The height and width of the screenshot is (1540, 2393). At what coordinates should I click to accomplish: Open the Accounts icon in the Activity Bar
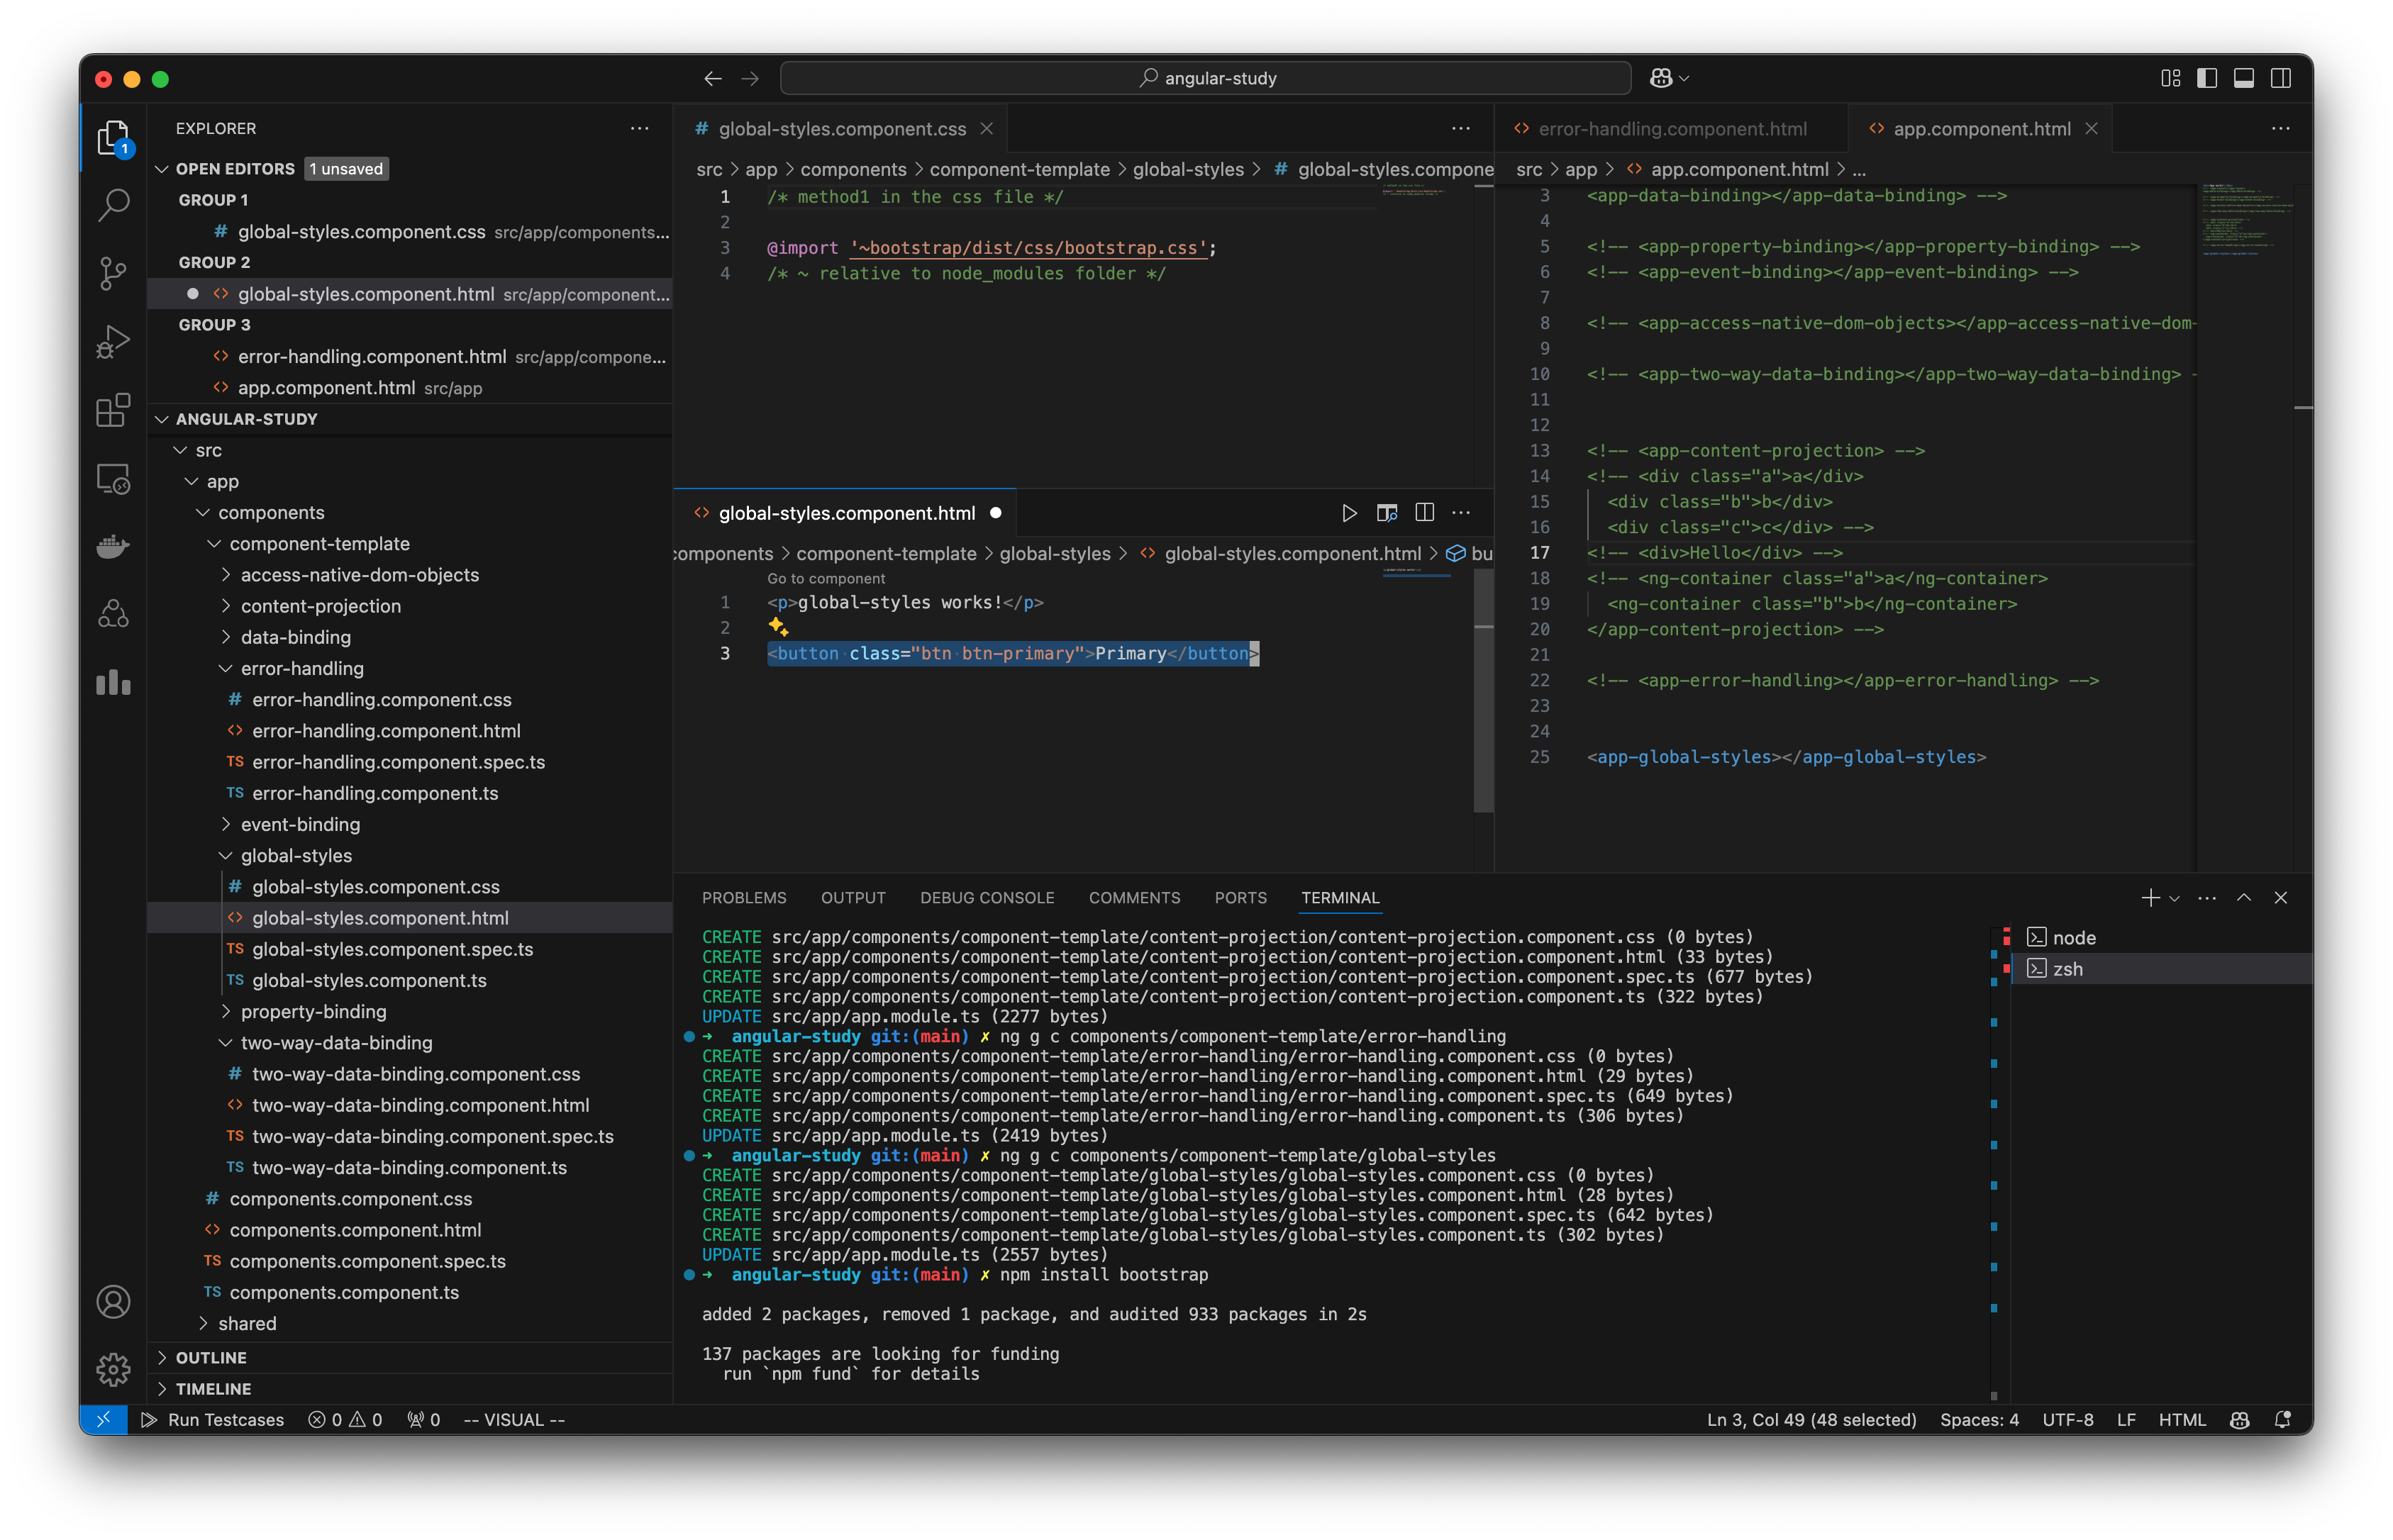click(x=113, y=1302)
